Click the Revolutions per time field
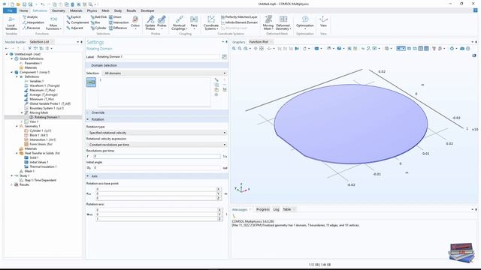Screen dimensions: 481x270 [157, 157]
